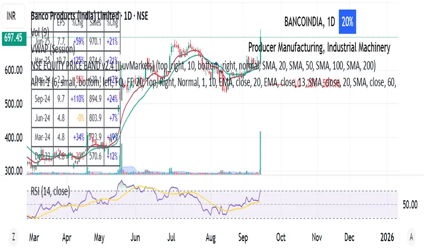This screenshot has width=424, height=250.
Task: Click the Aug label on time axis
Action: [211, 238]
